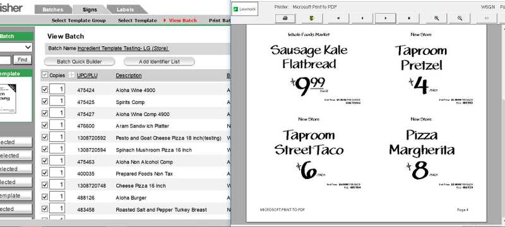Jump to the first preview page
Viewport: 505px width, 227px height.
tap(338, 18)
